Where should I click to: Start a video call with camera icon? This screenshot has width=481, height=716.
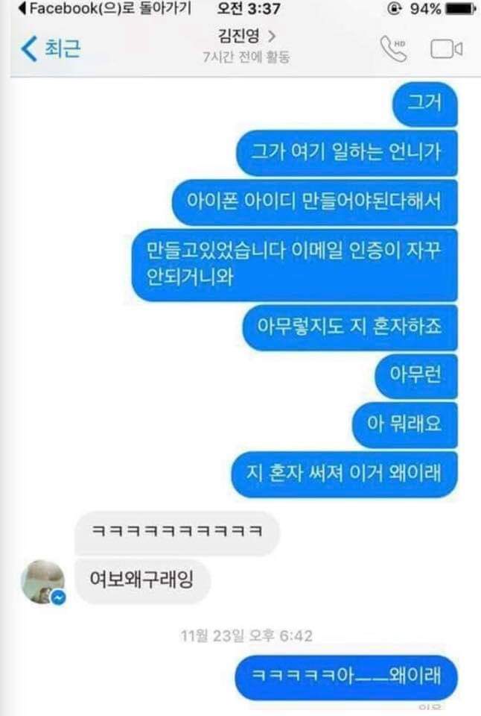coord(446,49)
